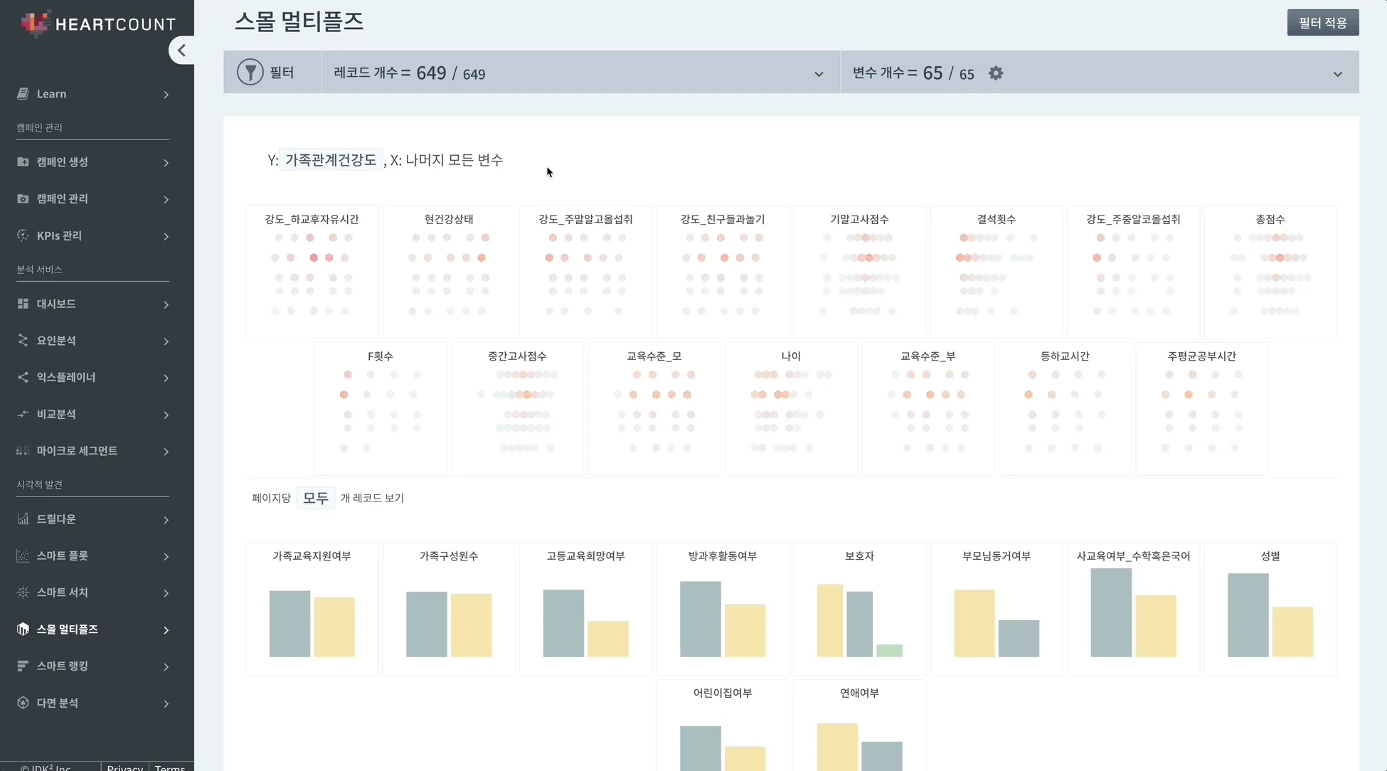Open 요인분석 menu item

(x=57, y=341)
